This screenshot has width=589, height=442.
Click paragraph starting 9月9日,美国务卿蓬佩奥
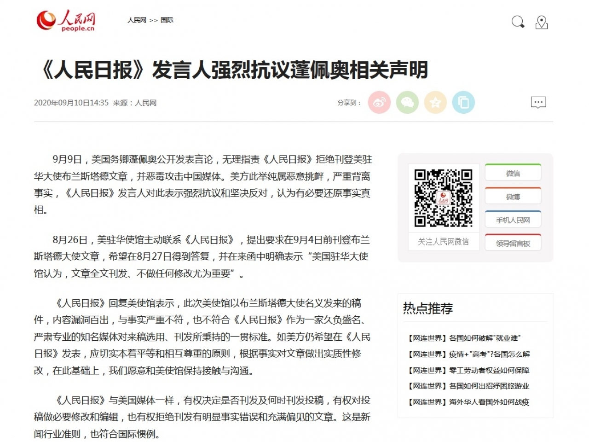203,185
